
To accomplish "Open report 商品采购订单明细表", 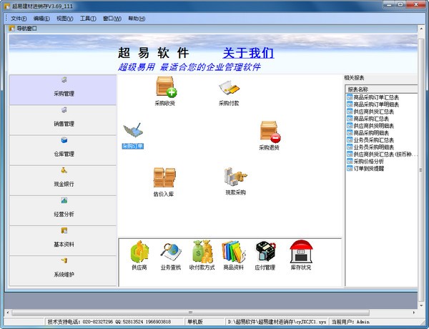I will (x=373, y=104).
